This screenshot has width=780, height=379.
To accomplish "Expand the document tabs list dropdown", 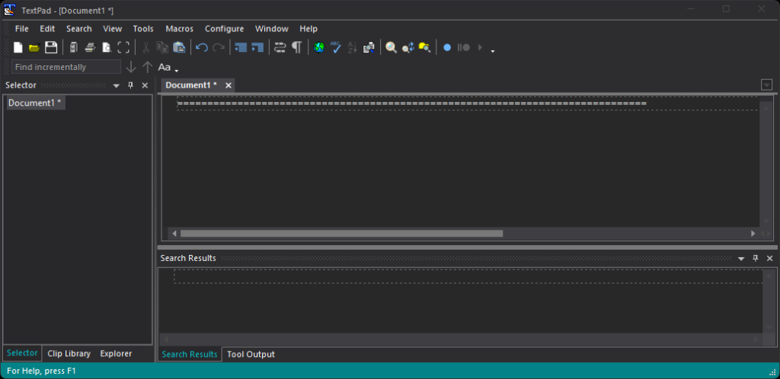I will (x=766, y=85).
